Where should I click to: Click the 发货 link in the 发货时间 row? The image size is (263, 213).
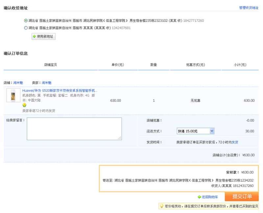tap(235, 142)
